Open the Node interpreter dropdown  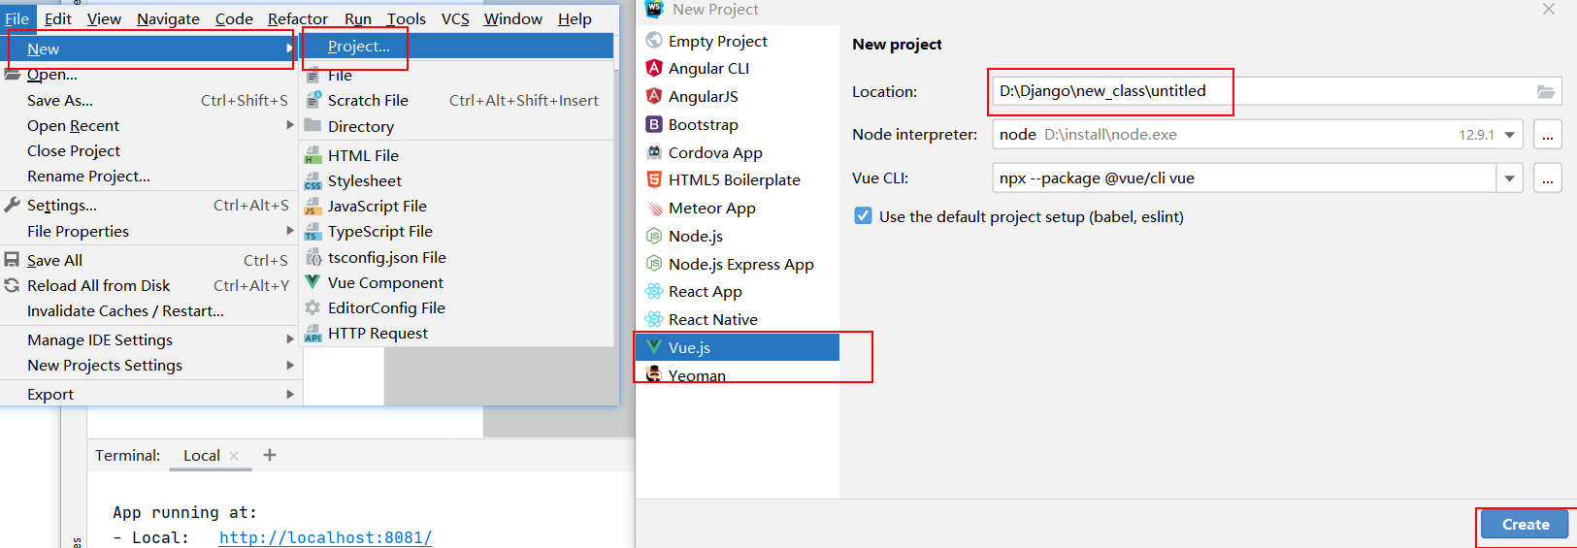pos(1510,135)
